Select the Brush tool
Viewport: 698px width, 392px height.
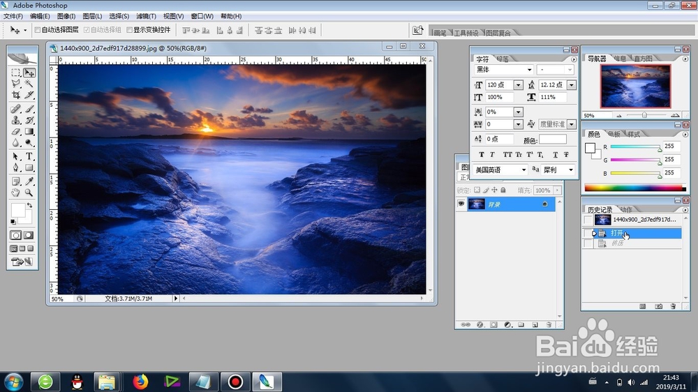[29, 109]
